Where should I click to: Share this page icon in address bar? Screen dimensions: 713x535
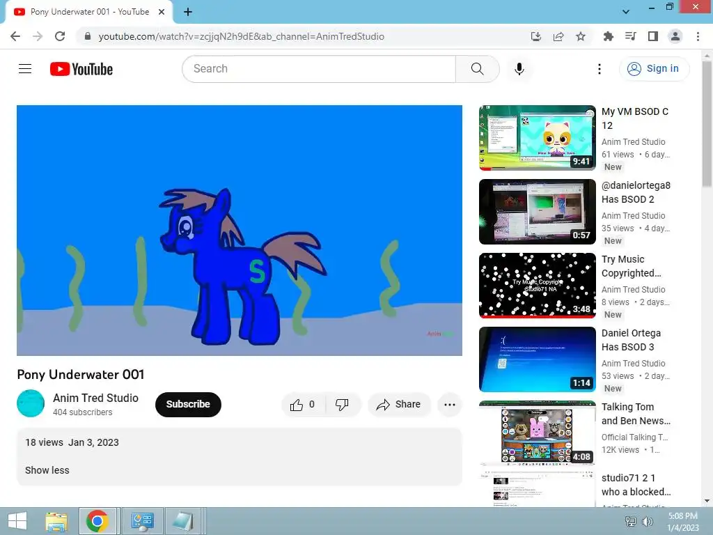click(558, 36)
